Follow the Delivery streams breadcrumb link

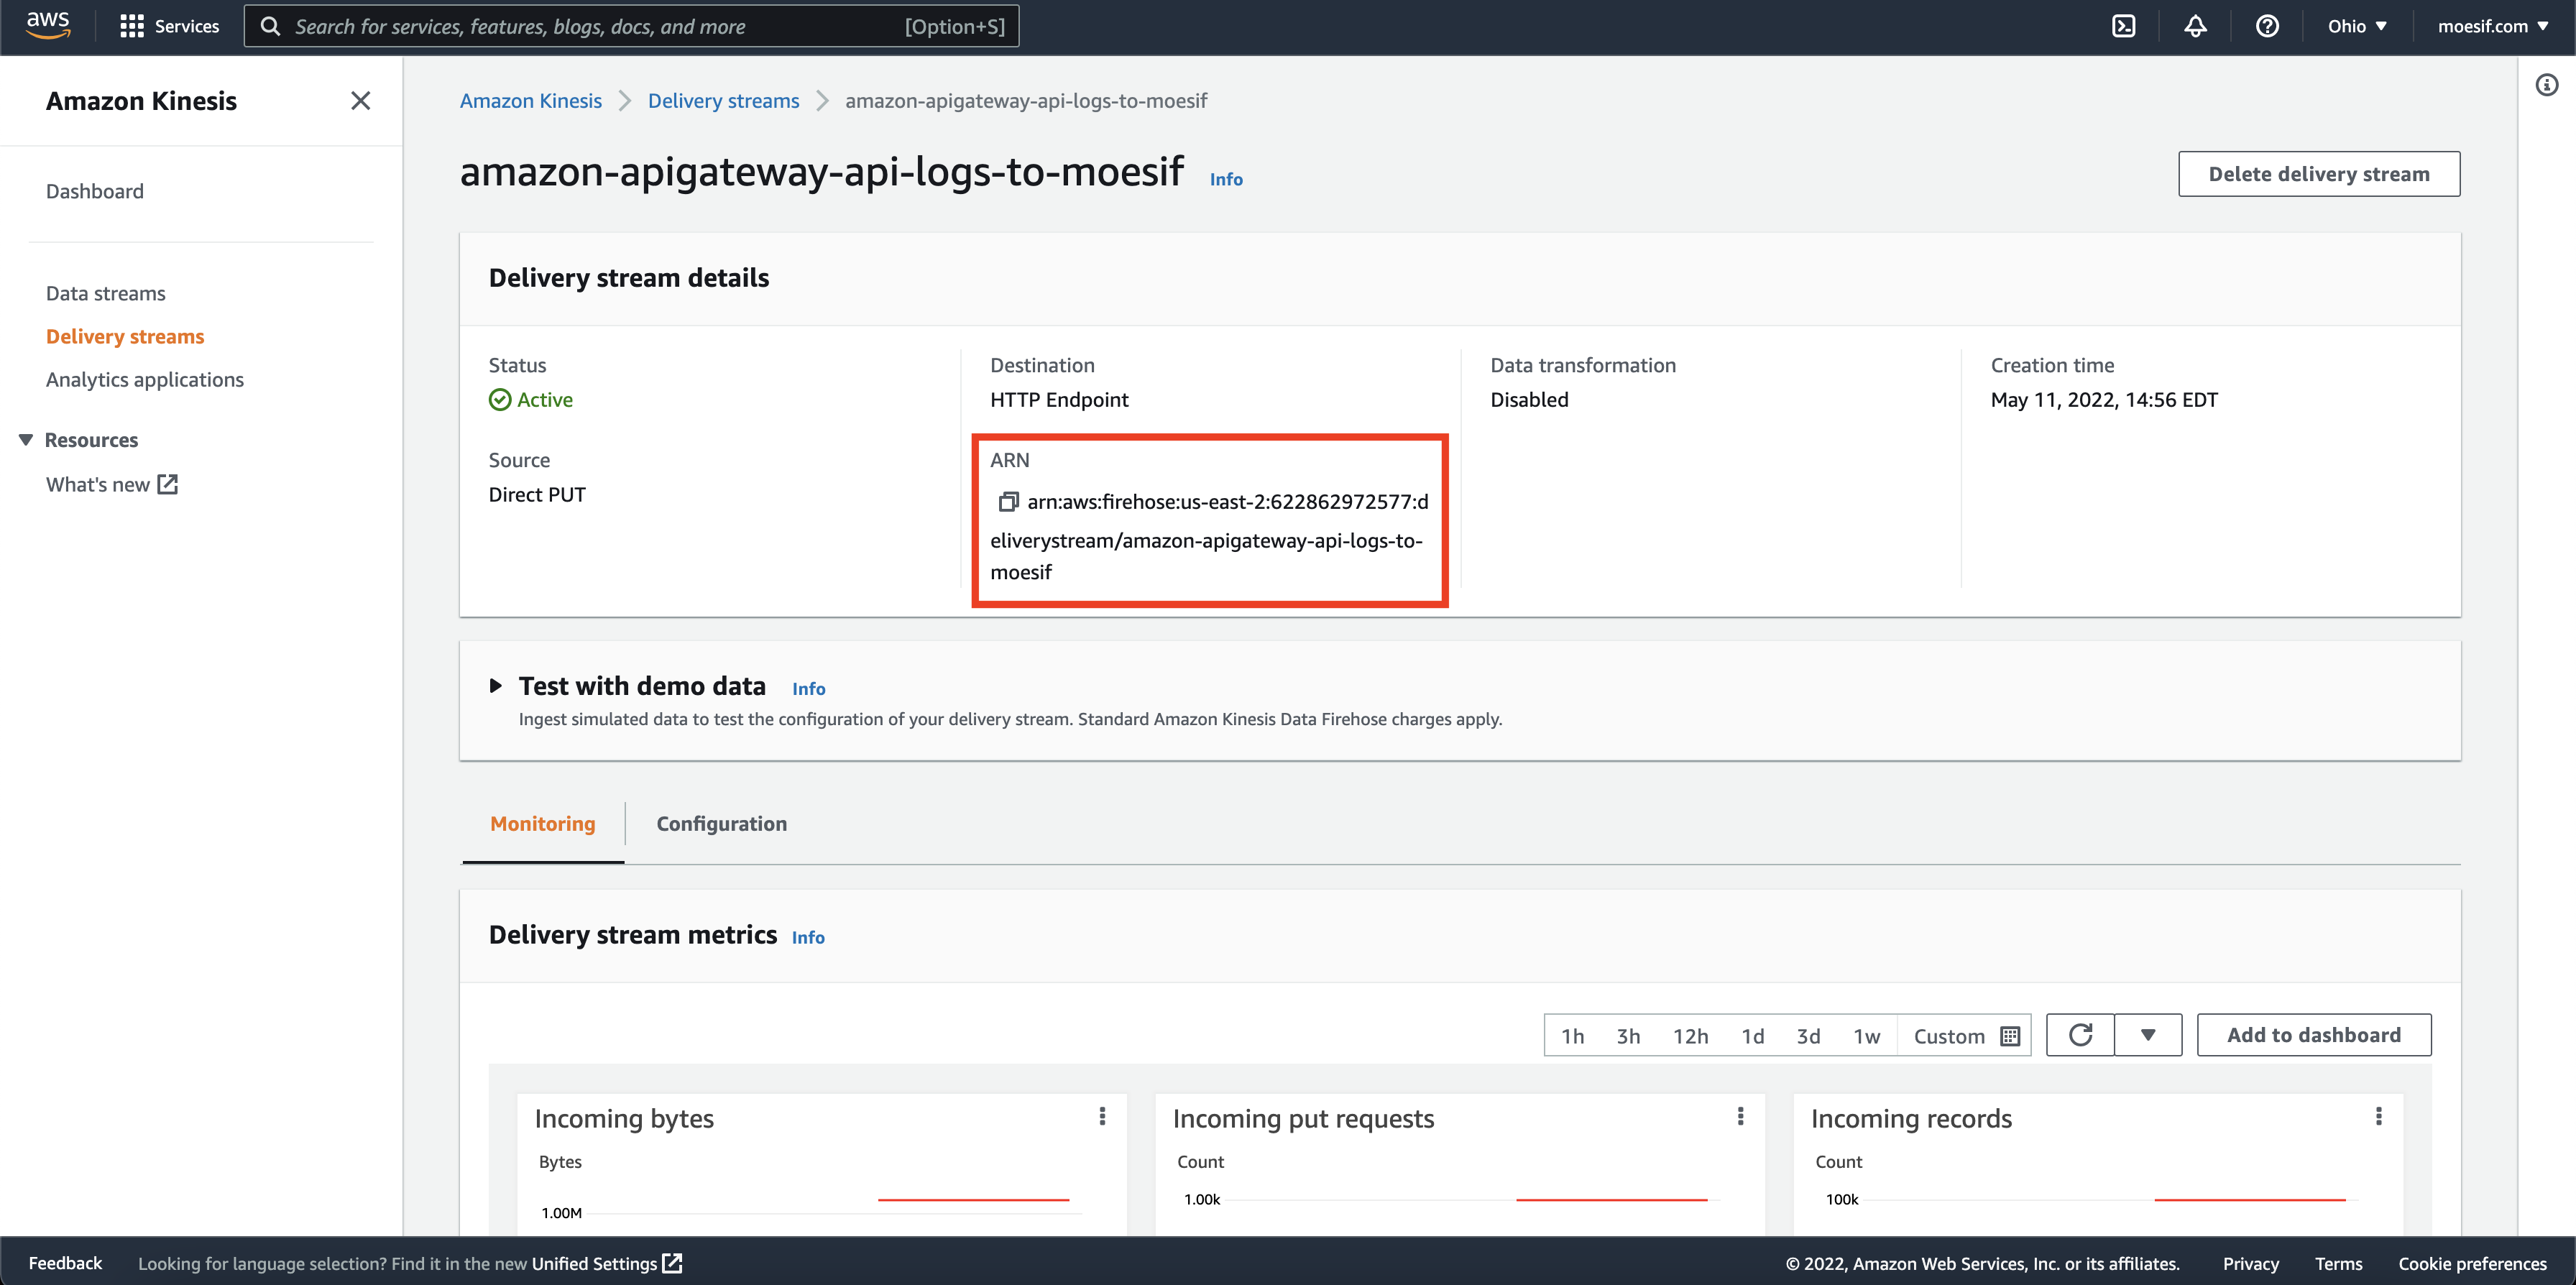pyautogui.click(x=724, y=101)
